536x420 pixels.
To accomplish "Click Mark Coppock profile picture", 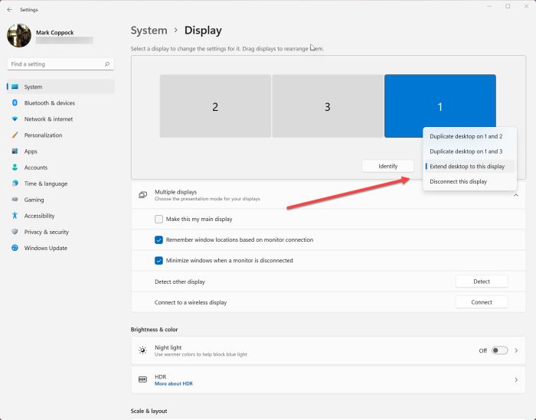I will (19, 35).
